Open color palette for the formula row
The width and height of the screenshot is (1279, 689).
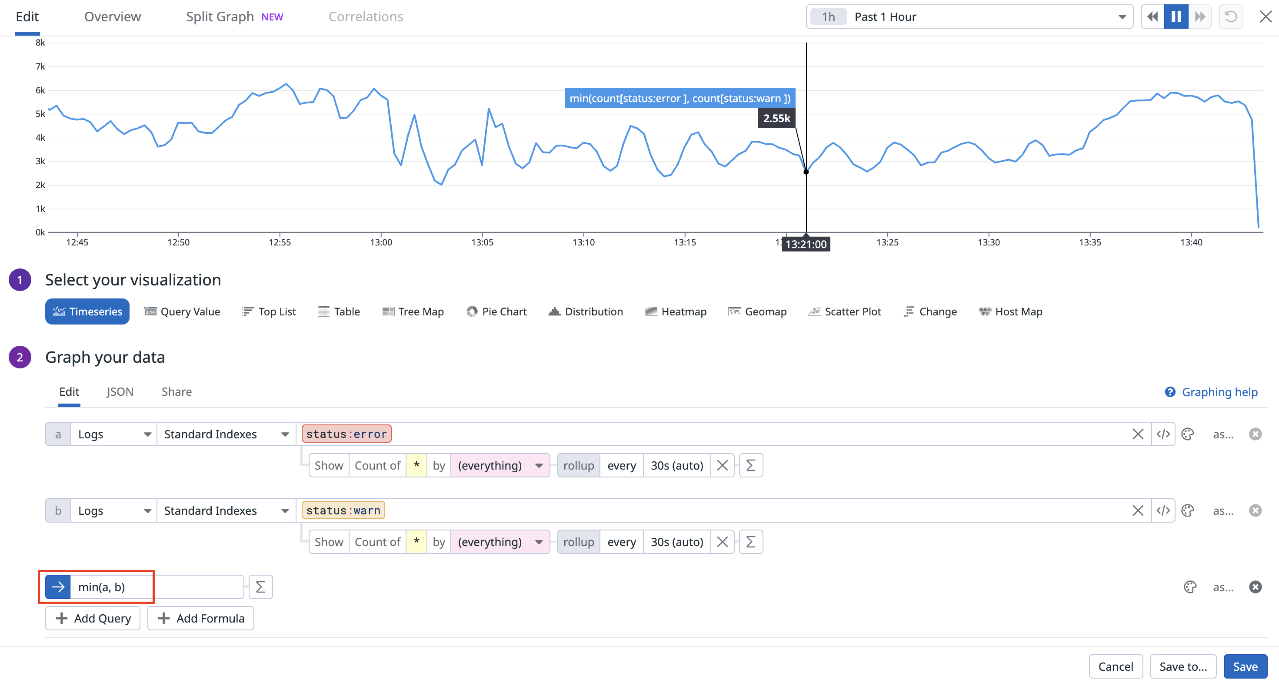click(x=1190, y=587)
